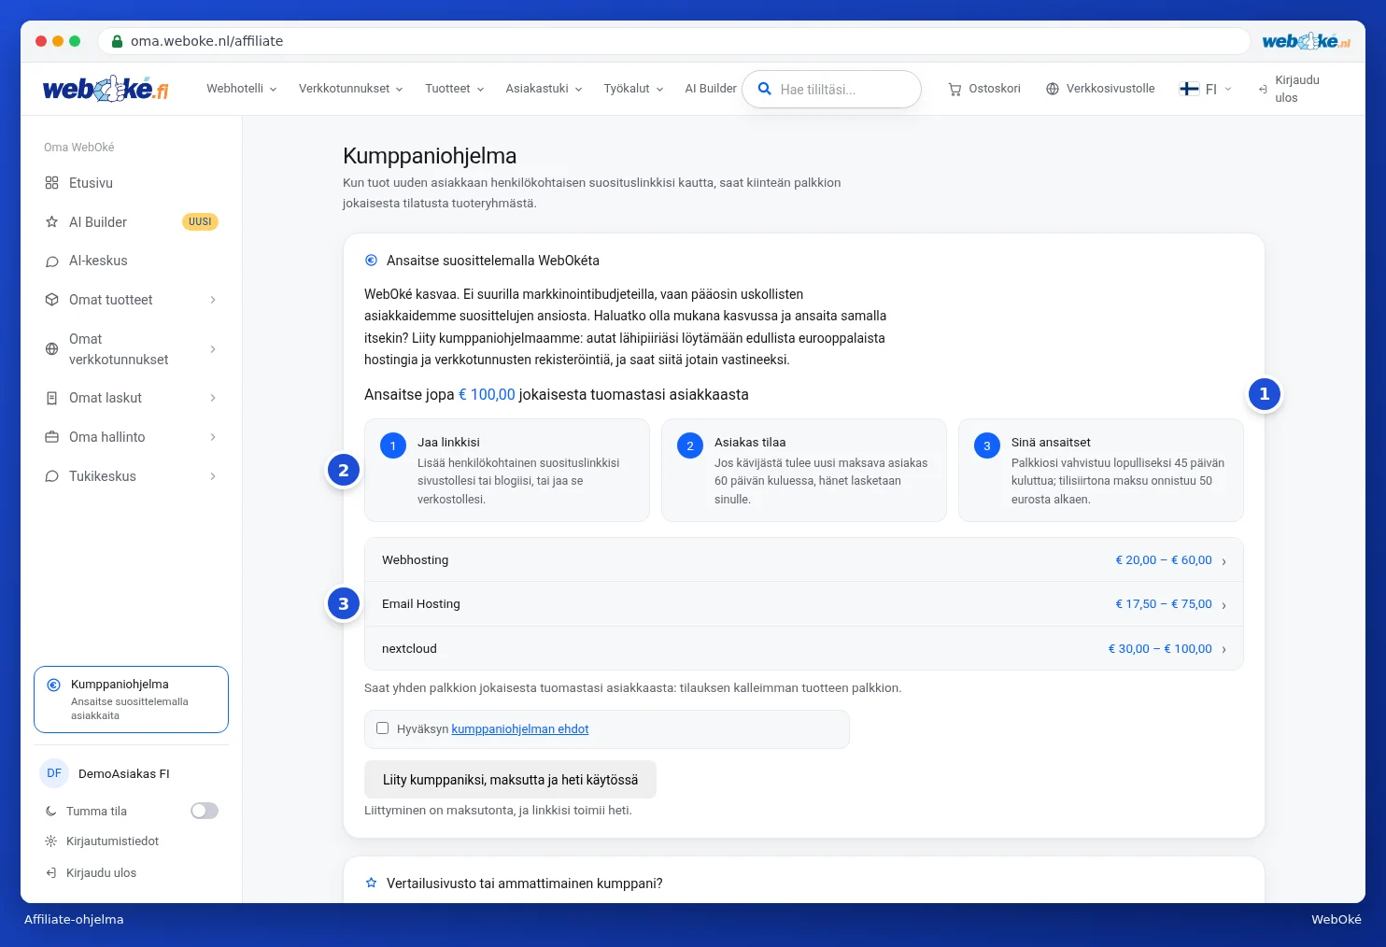Click the AI Builder star icon in sidebar
The width and height of the screenshot is (1386, 947).
tap(51, 222)
